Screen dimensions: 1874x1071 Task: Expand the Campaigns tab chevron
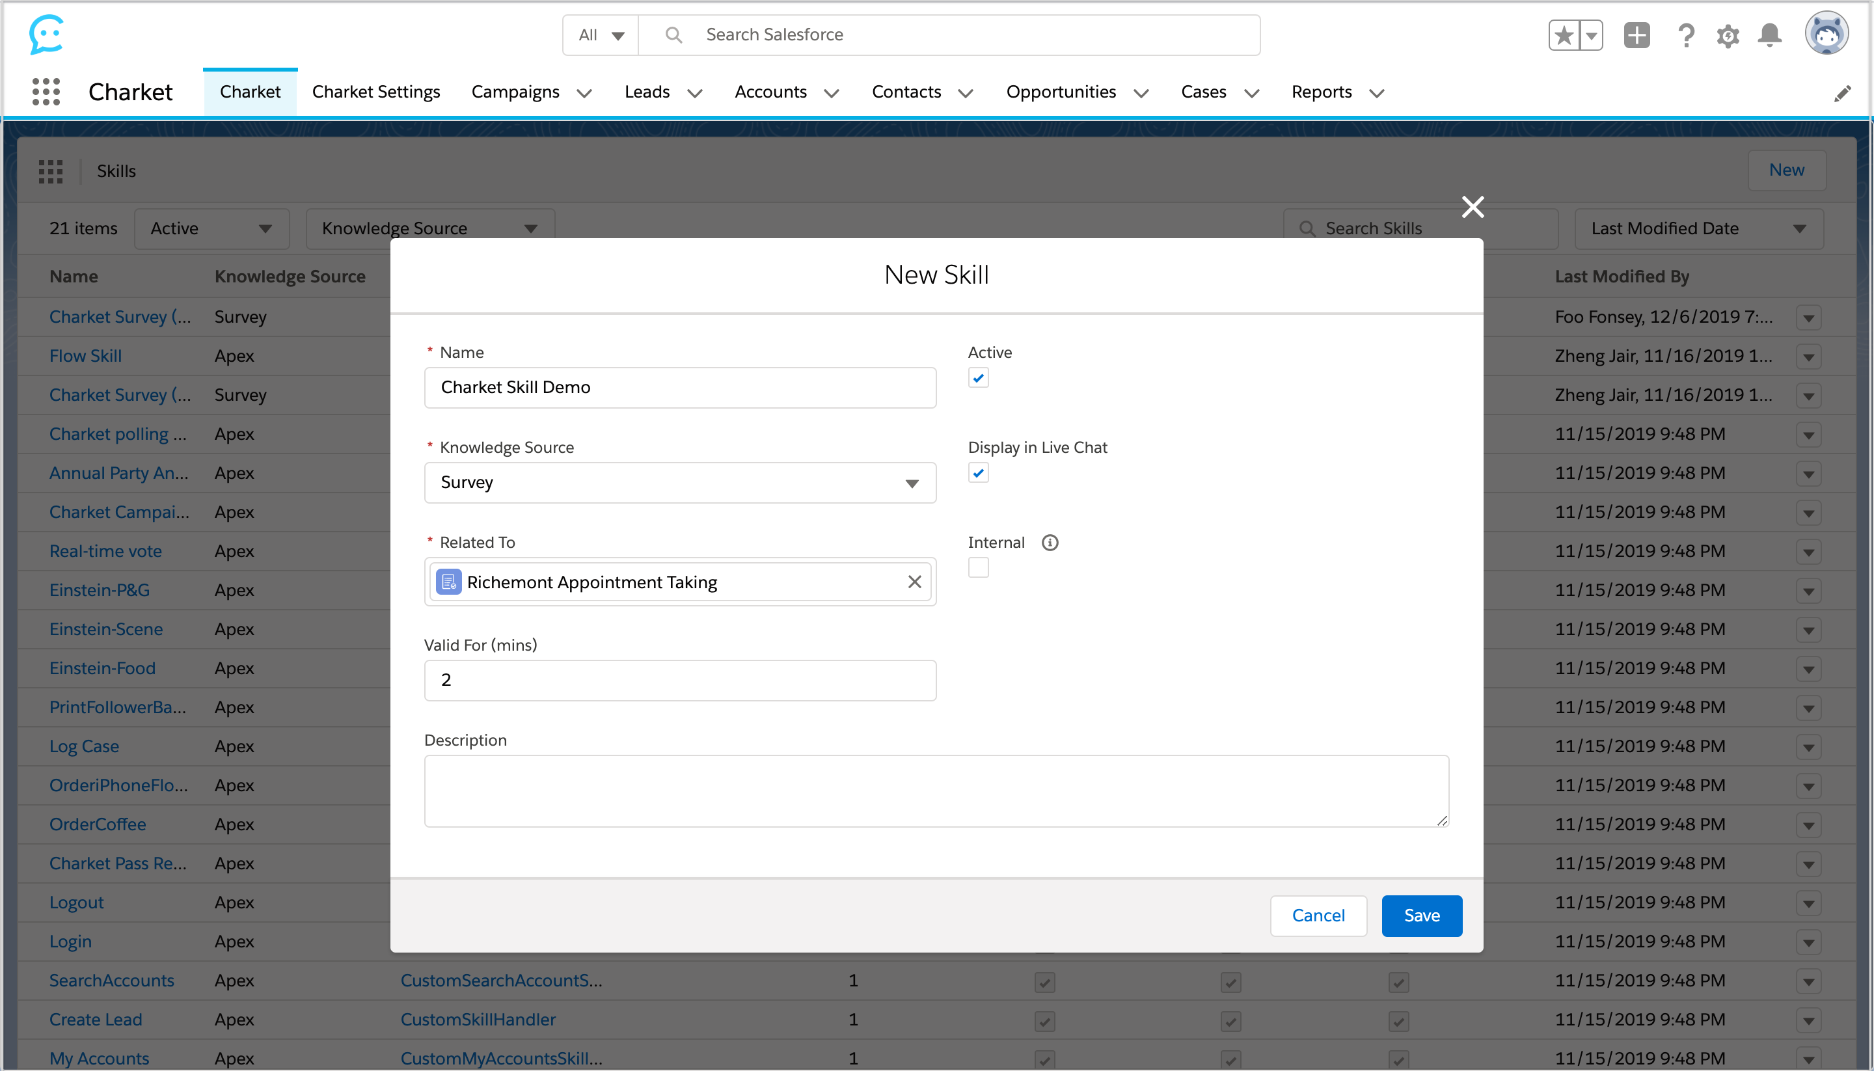[x=585, y=94]
